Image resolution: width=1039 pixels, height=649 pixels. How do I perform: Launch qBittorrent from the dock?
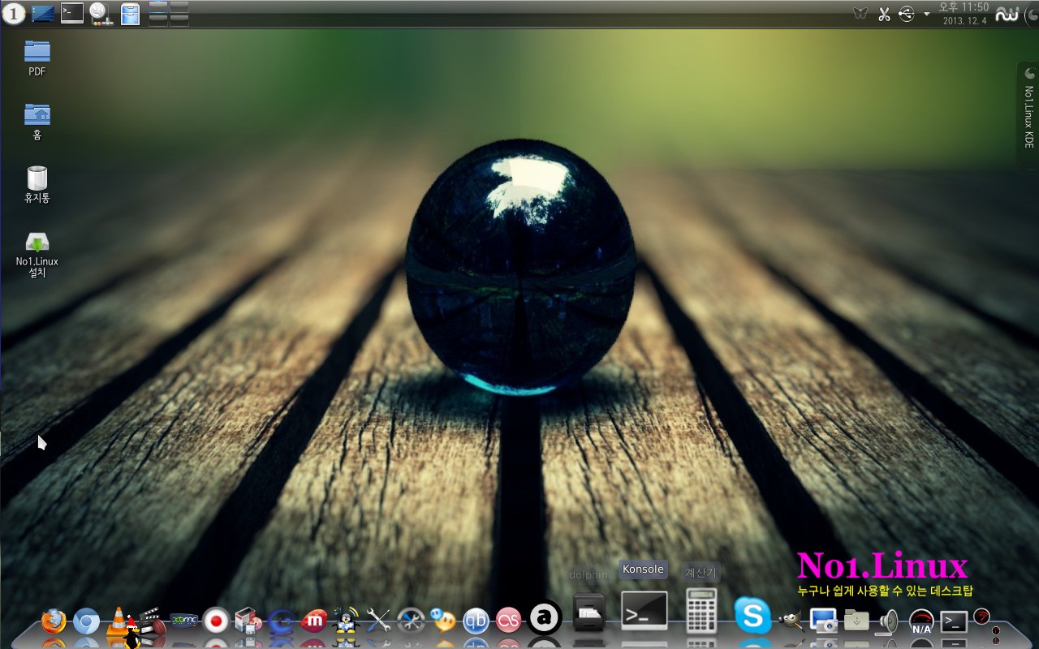[x=476, y=621]
